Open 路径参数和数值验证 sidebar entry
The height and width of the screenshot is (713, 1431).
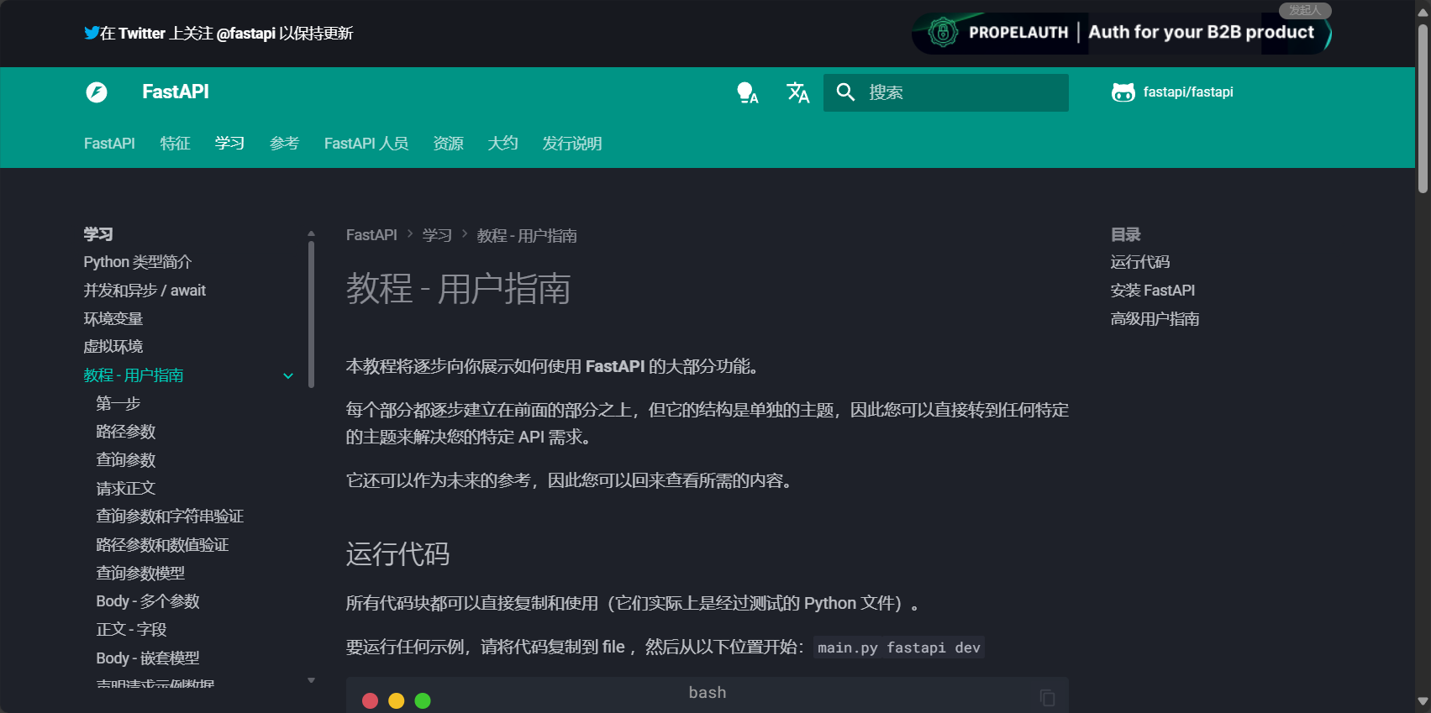click(x=162, y=545)
